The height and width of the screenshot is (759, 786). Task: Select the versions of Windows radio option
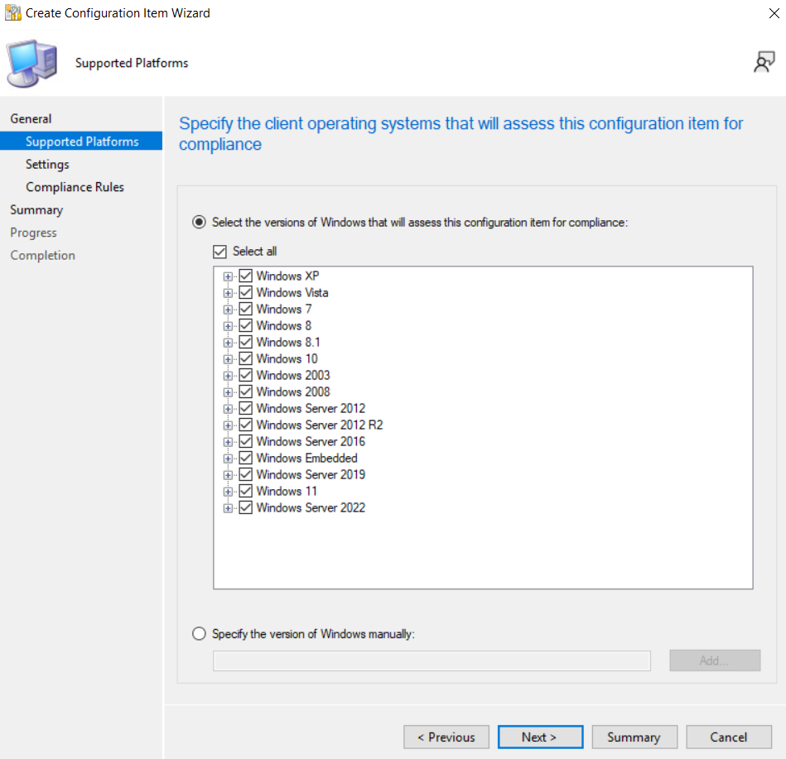point(199,222)
